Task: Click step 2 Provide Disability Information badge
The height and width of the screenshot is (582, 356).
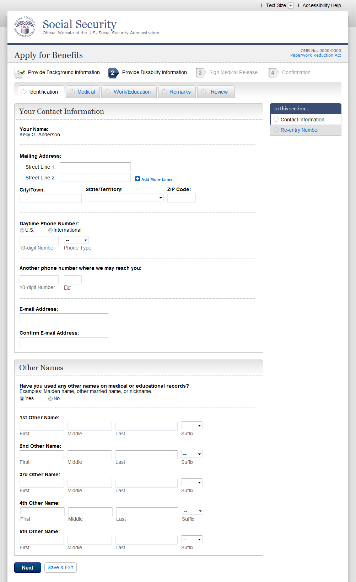Action: (113, 73)
